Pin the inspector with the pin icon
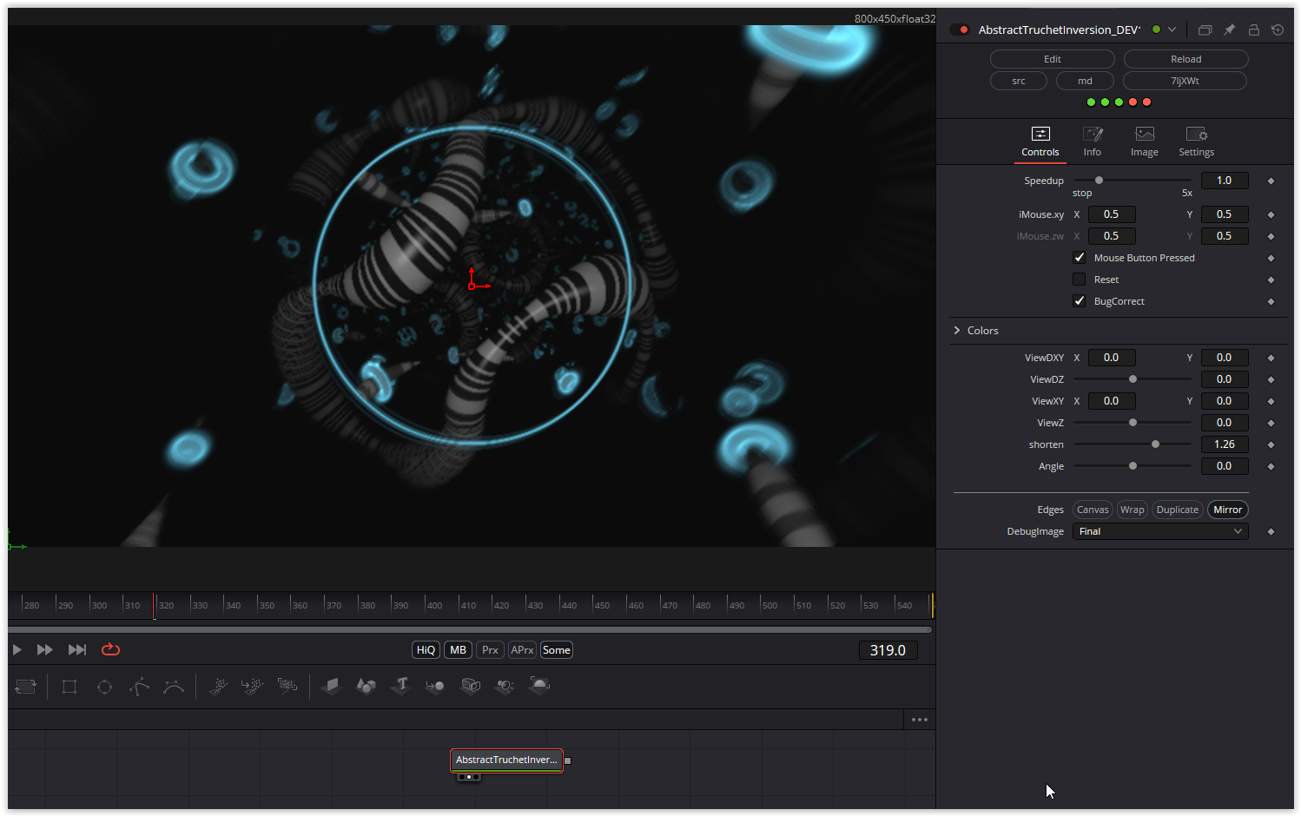Screen dimensions: 1301x816 pos(1229,30)
